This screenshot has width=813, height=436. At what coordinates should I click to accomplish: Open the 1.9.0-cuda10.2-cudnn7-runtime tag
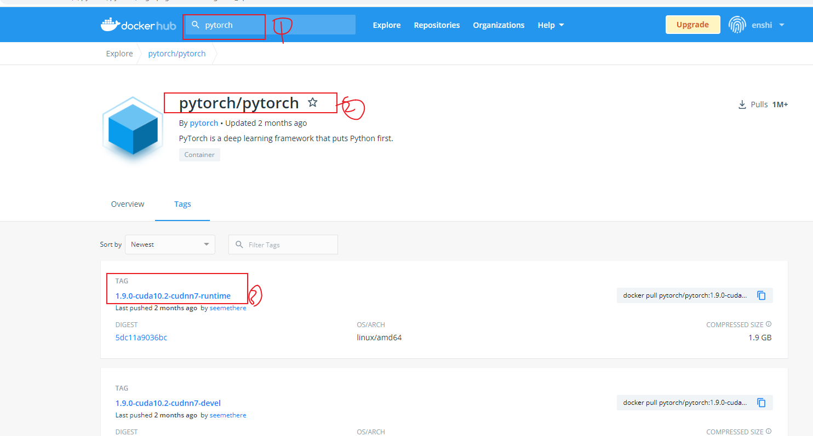(x=173, y=295)
